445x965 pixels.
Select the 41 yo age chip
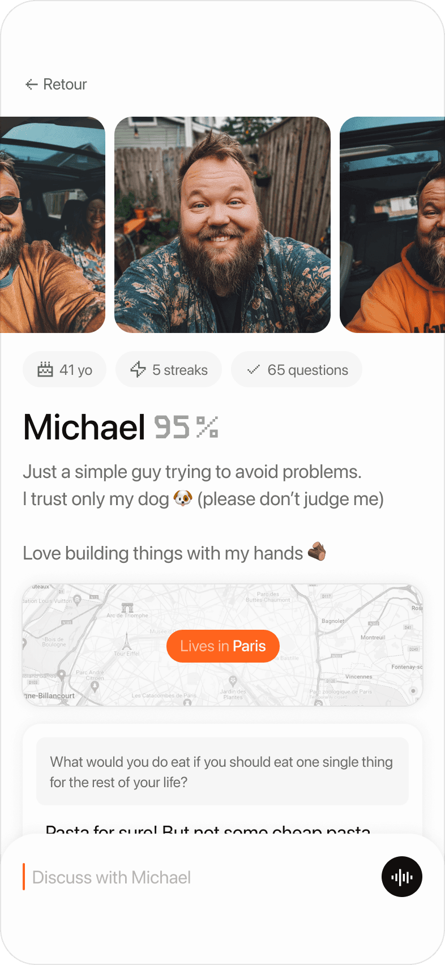pos(65,369)
